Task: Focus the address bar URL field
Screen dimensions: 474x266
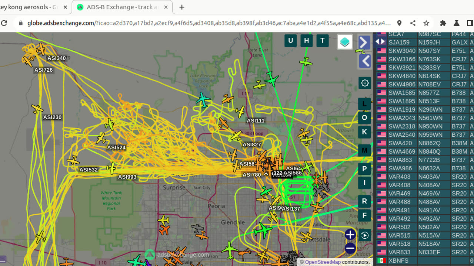Action: pos(209,23)
